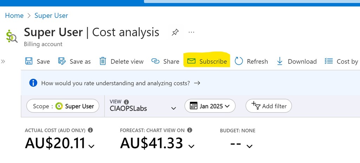Expand the budget dropdown chevron
Viewport: 360px width, 163px height.
(249, 146)
